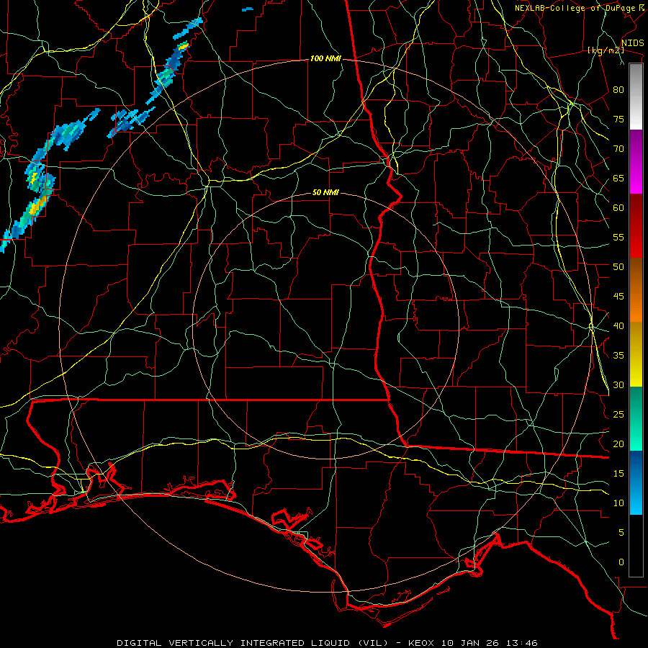Click the red segment of the VIL color bar

(636, 226)
